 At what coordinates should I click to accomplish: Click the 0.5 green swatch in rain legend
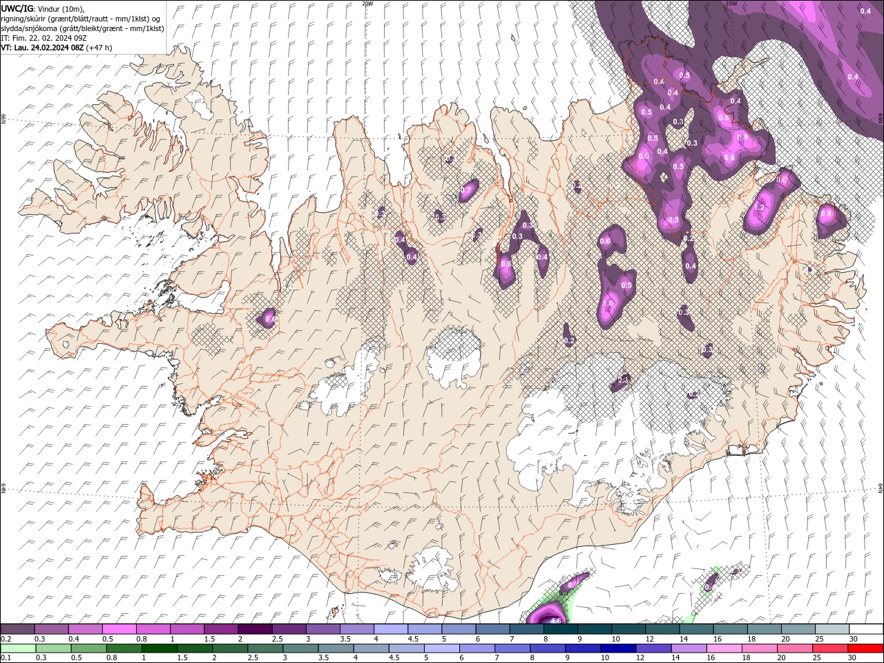88,648
